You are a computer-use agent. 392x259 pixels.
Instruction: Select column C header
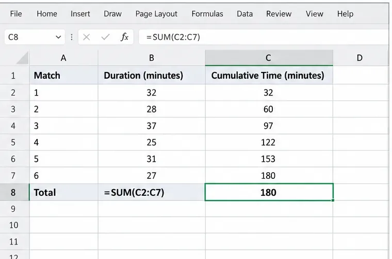(269, 58)
